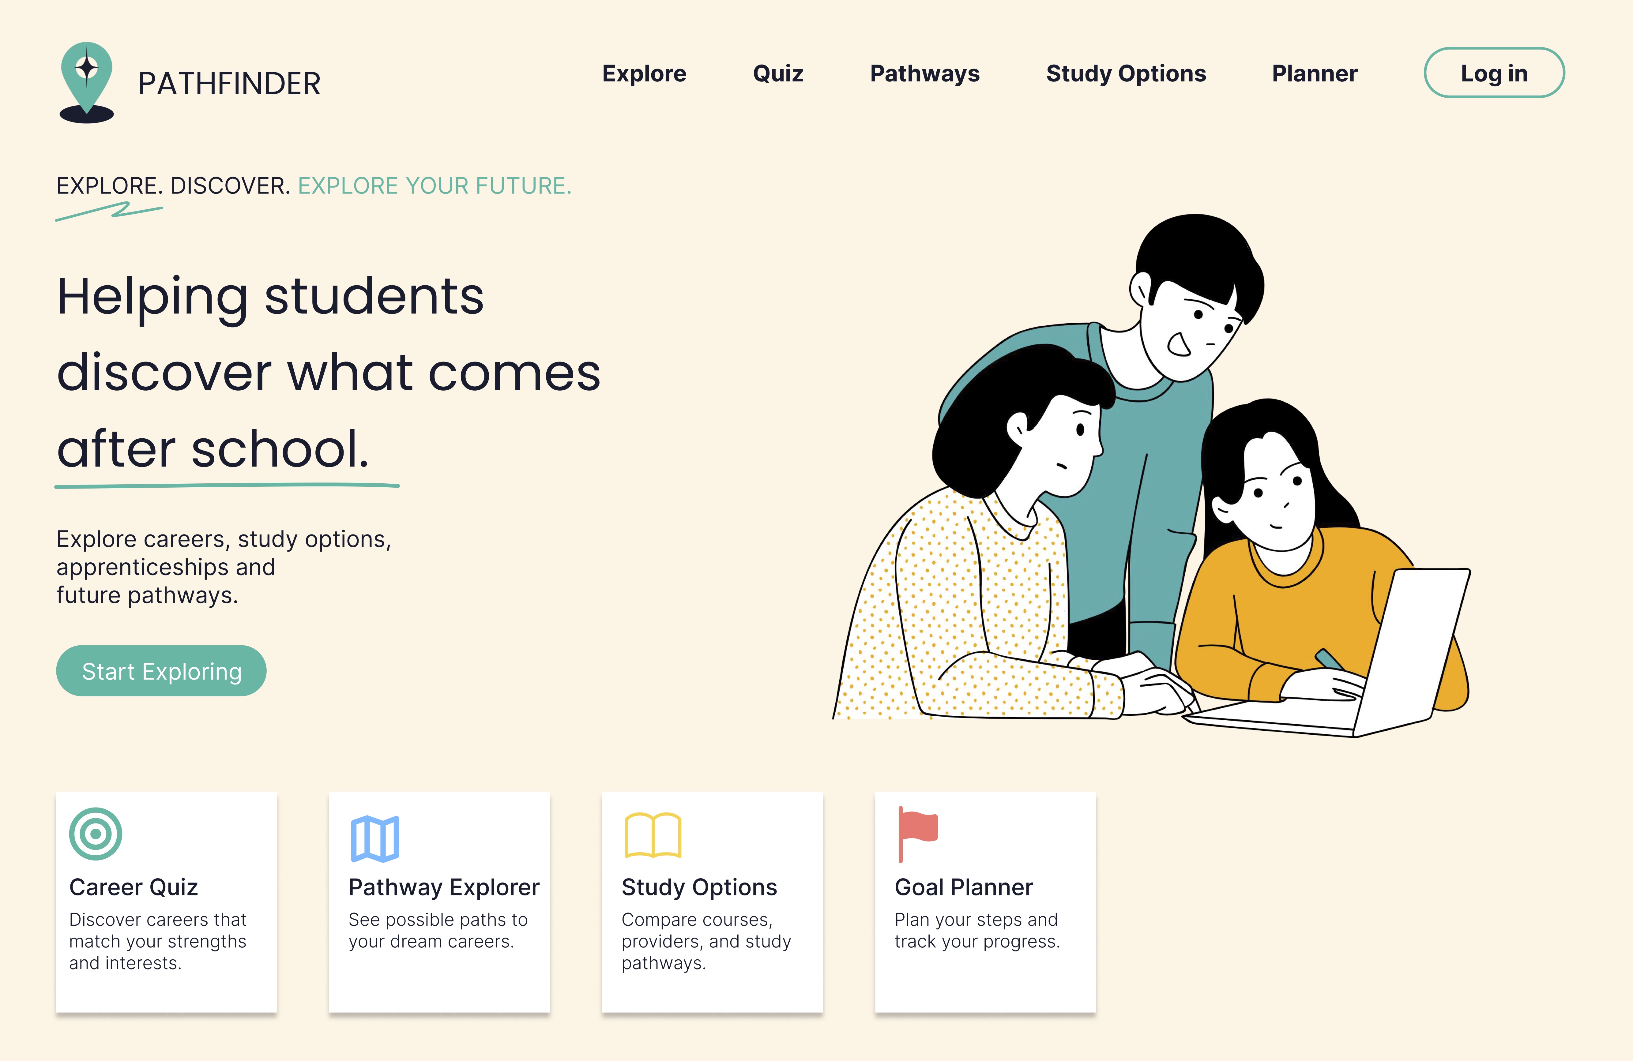Open the Goal Planner card title
1633x1061 pixels.
click(x=963, y=887)
